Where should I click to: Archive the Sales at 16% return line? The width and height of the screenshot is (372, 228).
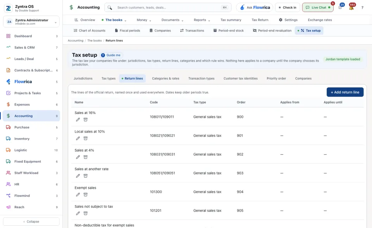[86, 120]
